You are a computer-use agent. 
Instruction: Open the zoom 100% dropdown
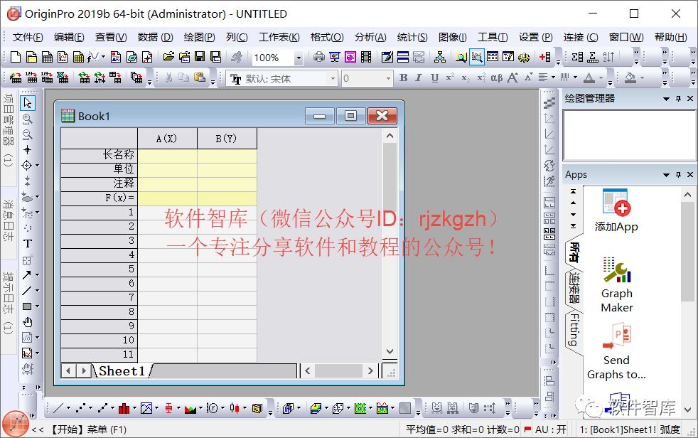[299, 58]
